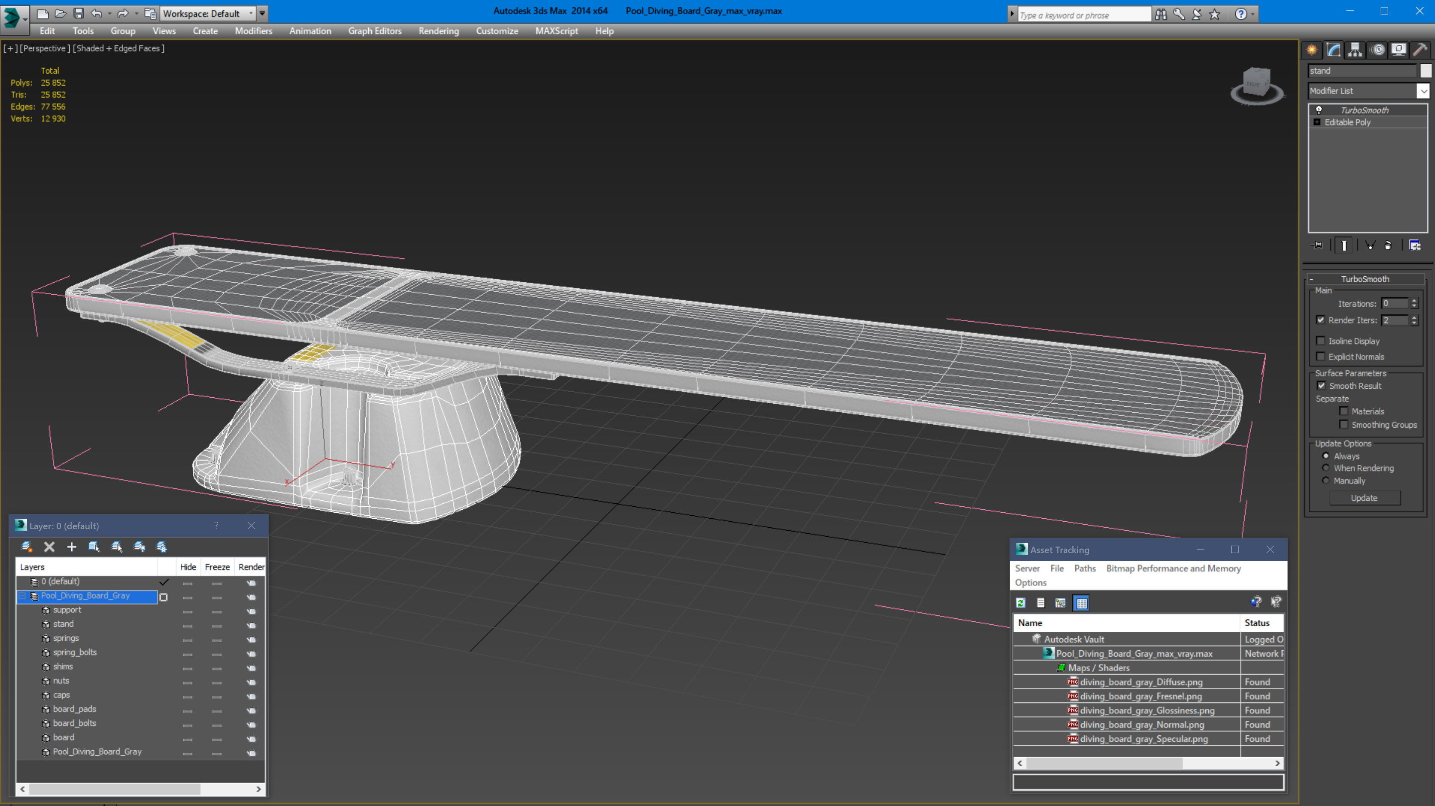Click the Open File folder icon

pyautogui.click(x=60, y=13)
